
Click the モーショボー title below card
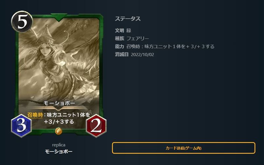[59, 151]
